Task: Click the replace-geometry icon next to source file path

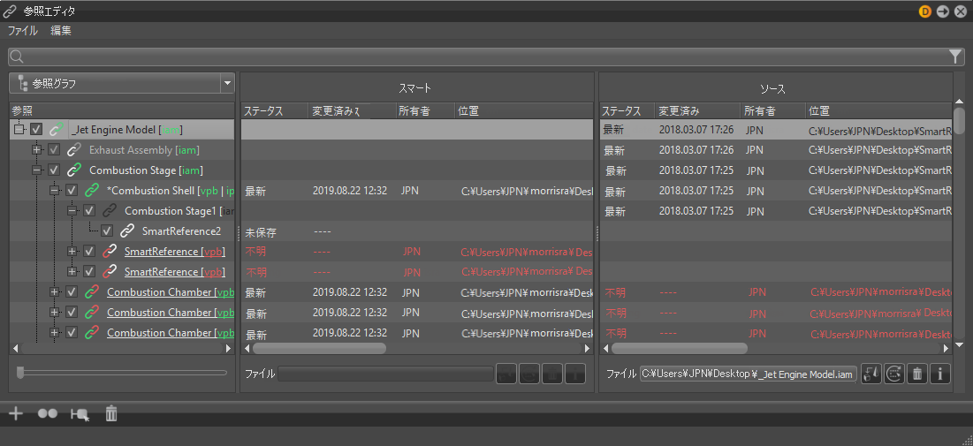Action: click(871, 374)
